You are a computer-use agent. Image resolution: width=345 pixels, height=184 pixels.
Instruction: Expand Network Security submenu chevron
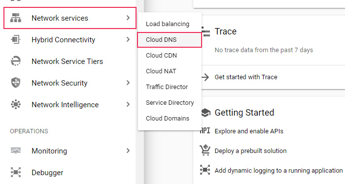click(128, 83)
